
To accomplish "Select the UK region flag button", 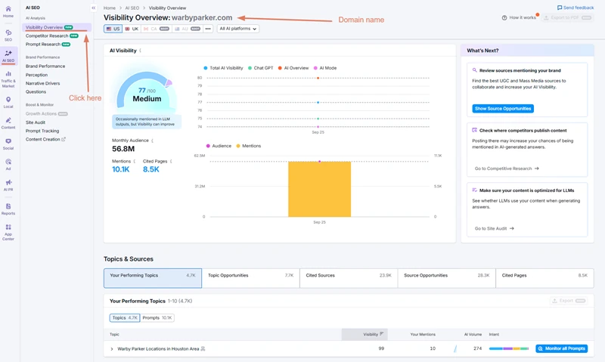I will click(132, 29).
